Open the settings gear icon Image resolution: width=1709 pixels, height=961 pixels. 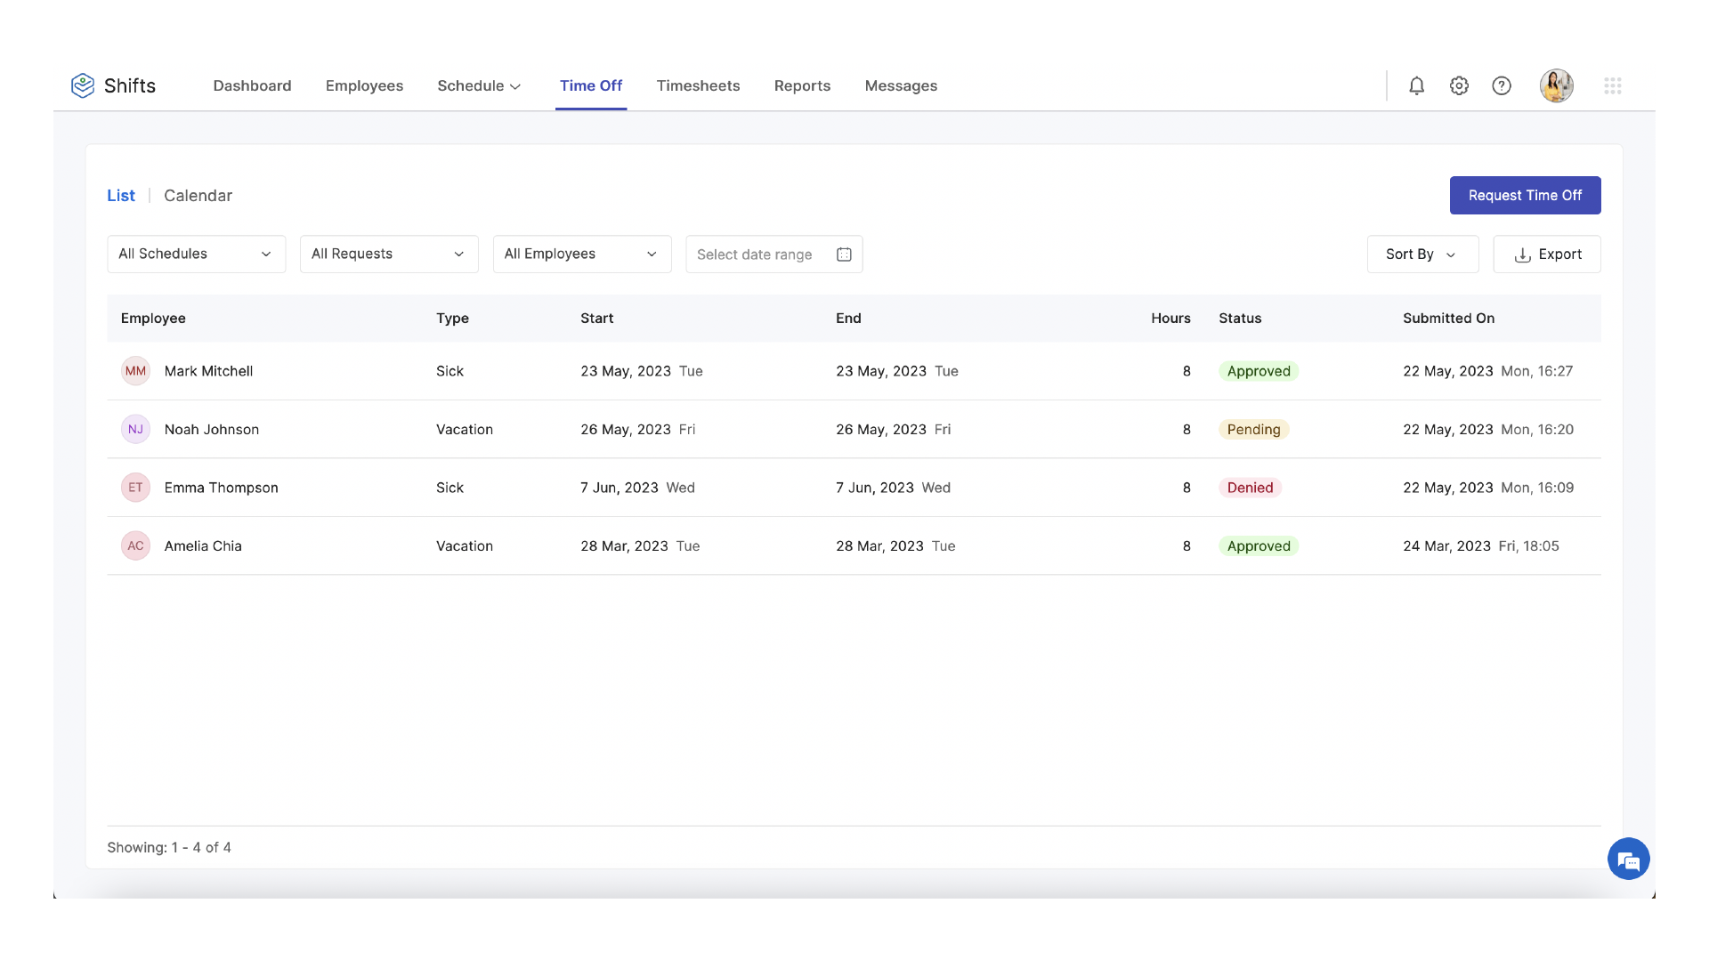[1459, 85]
